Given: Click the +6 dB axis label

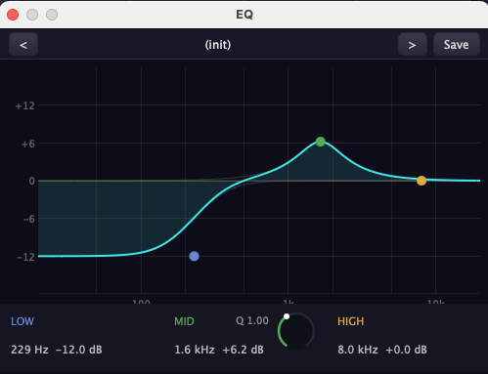Looking at the screenshot, I should click(28, 144).
